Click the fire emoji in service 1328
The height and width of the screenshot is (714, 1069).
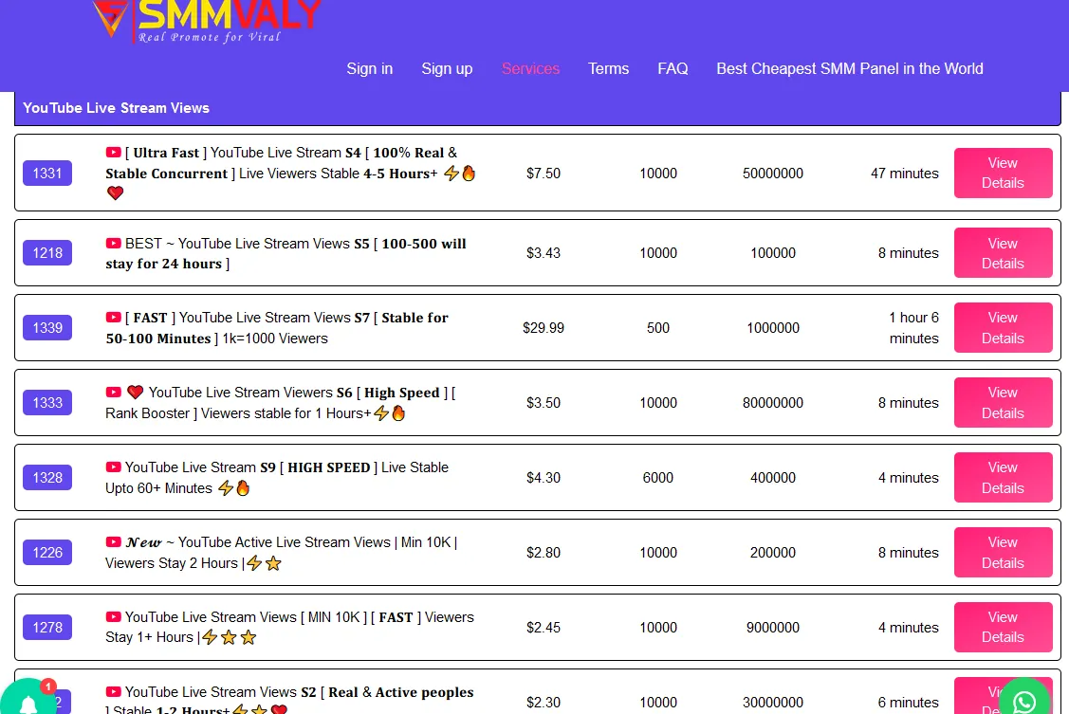[243, 487]
